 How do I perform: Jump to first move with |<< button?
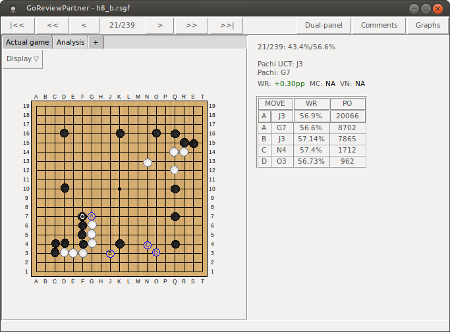18,25
